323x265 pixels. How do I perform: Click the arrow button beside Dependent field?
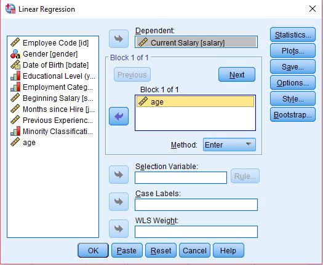pos(119,39)
